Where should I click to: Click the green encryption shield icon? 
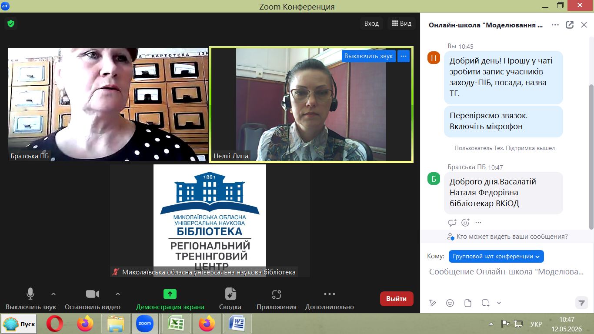click(x=11, y=23)
